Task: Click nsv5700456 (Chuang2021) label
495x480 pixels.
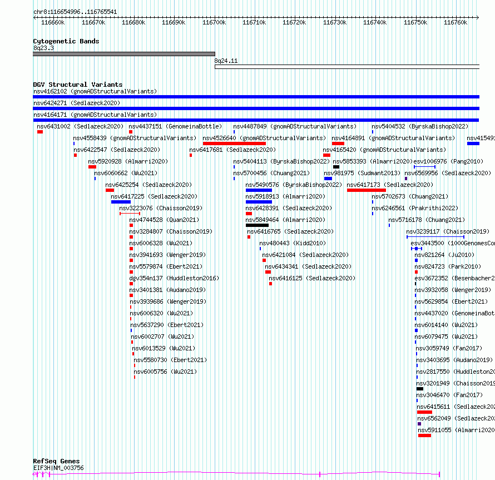Action: tap(271, 173)
